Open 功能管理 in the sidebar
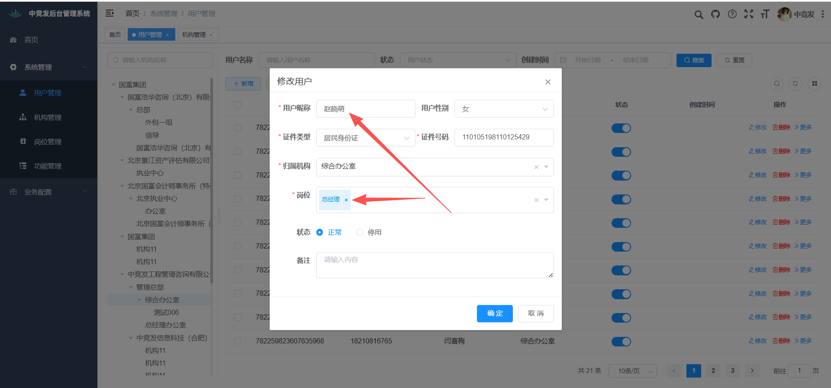831x388 pixels. [48, 166]
